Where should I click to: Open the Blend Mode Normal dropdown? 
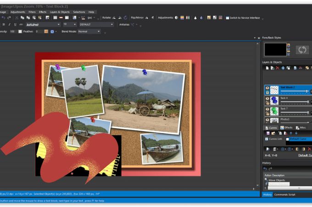(x=99, y=31)
